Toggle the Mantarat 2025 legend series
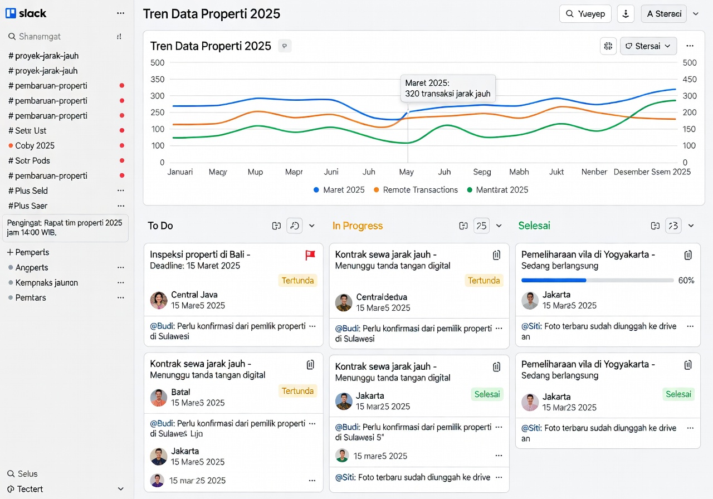This screenshot has height=499, width=713. [497, 190]
